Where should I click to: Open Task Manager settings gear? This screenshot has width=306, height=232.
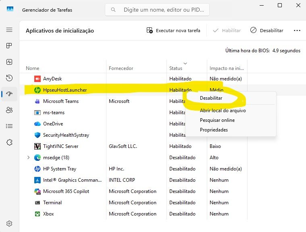(9, 224)
